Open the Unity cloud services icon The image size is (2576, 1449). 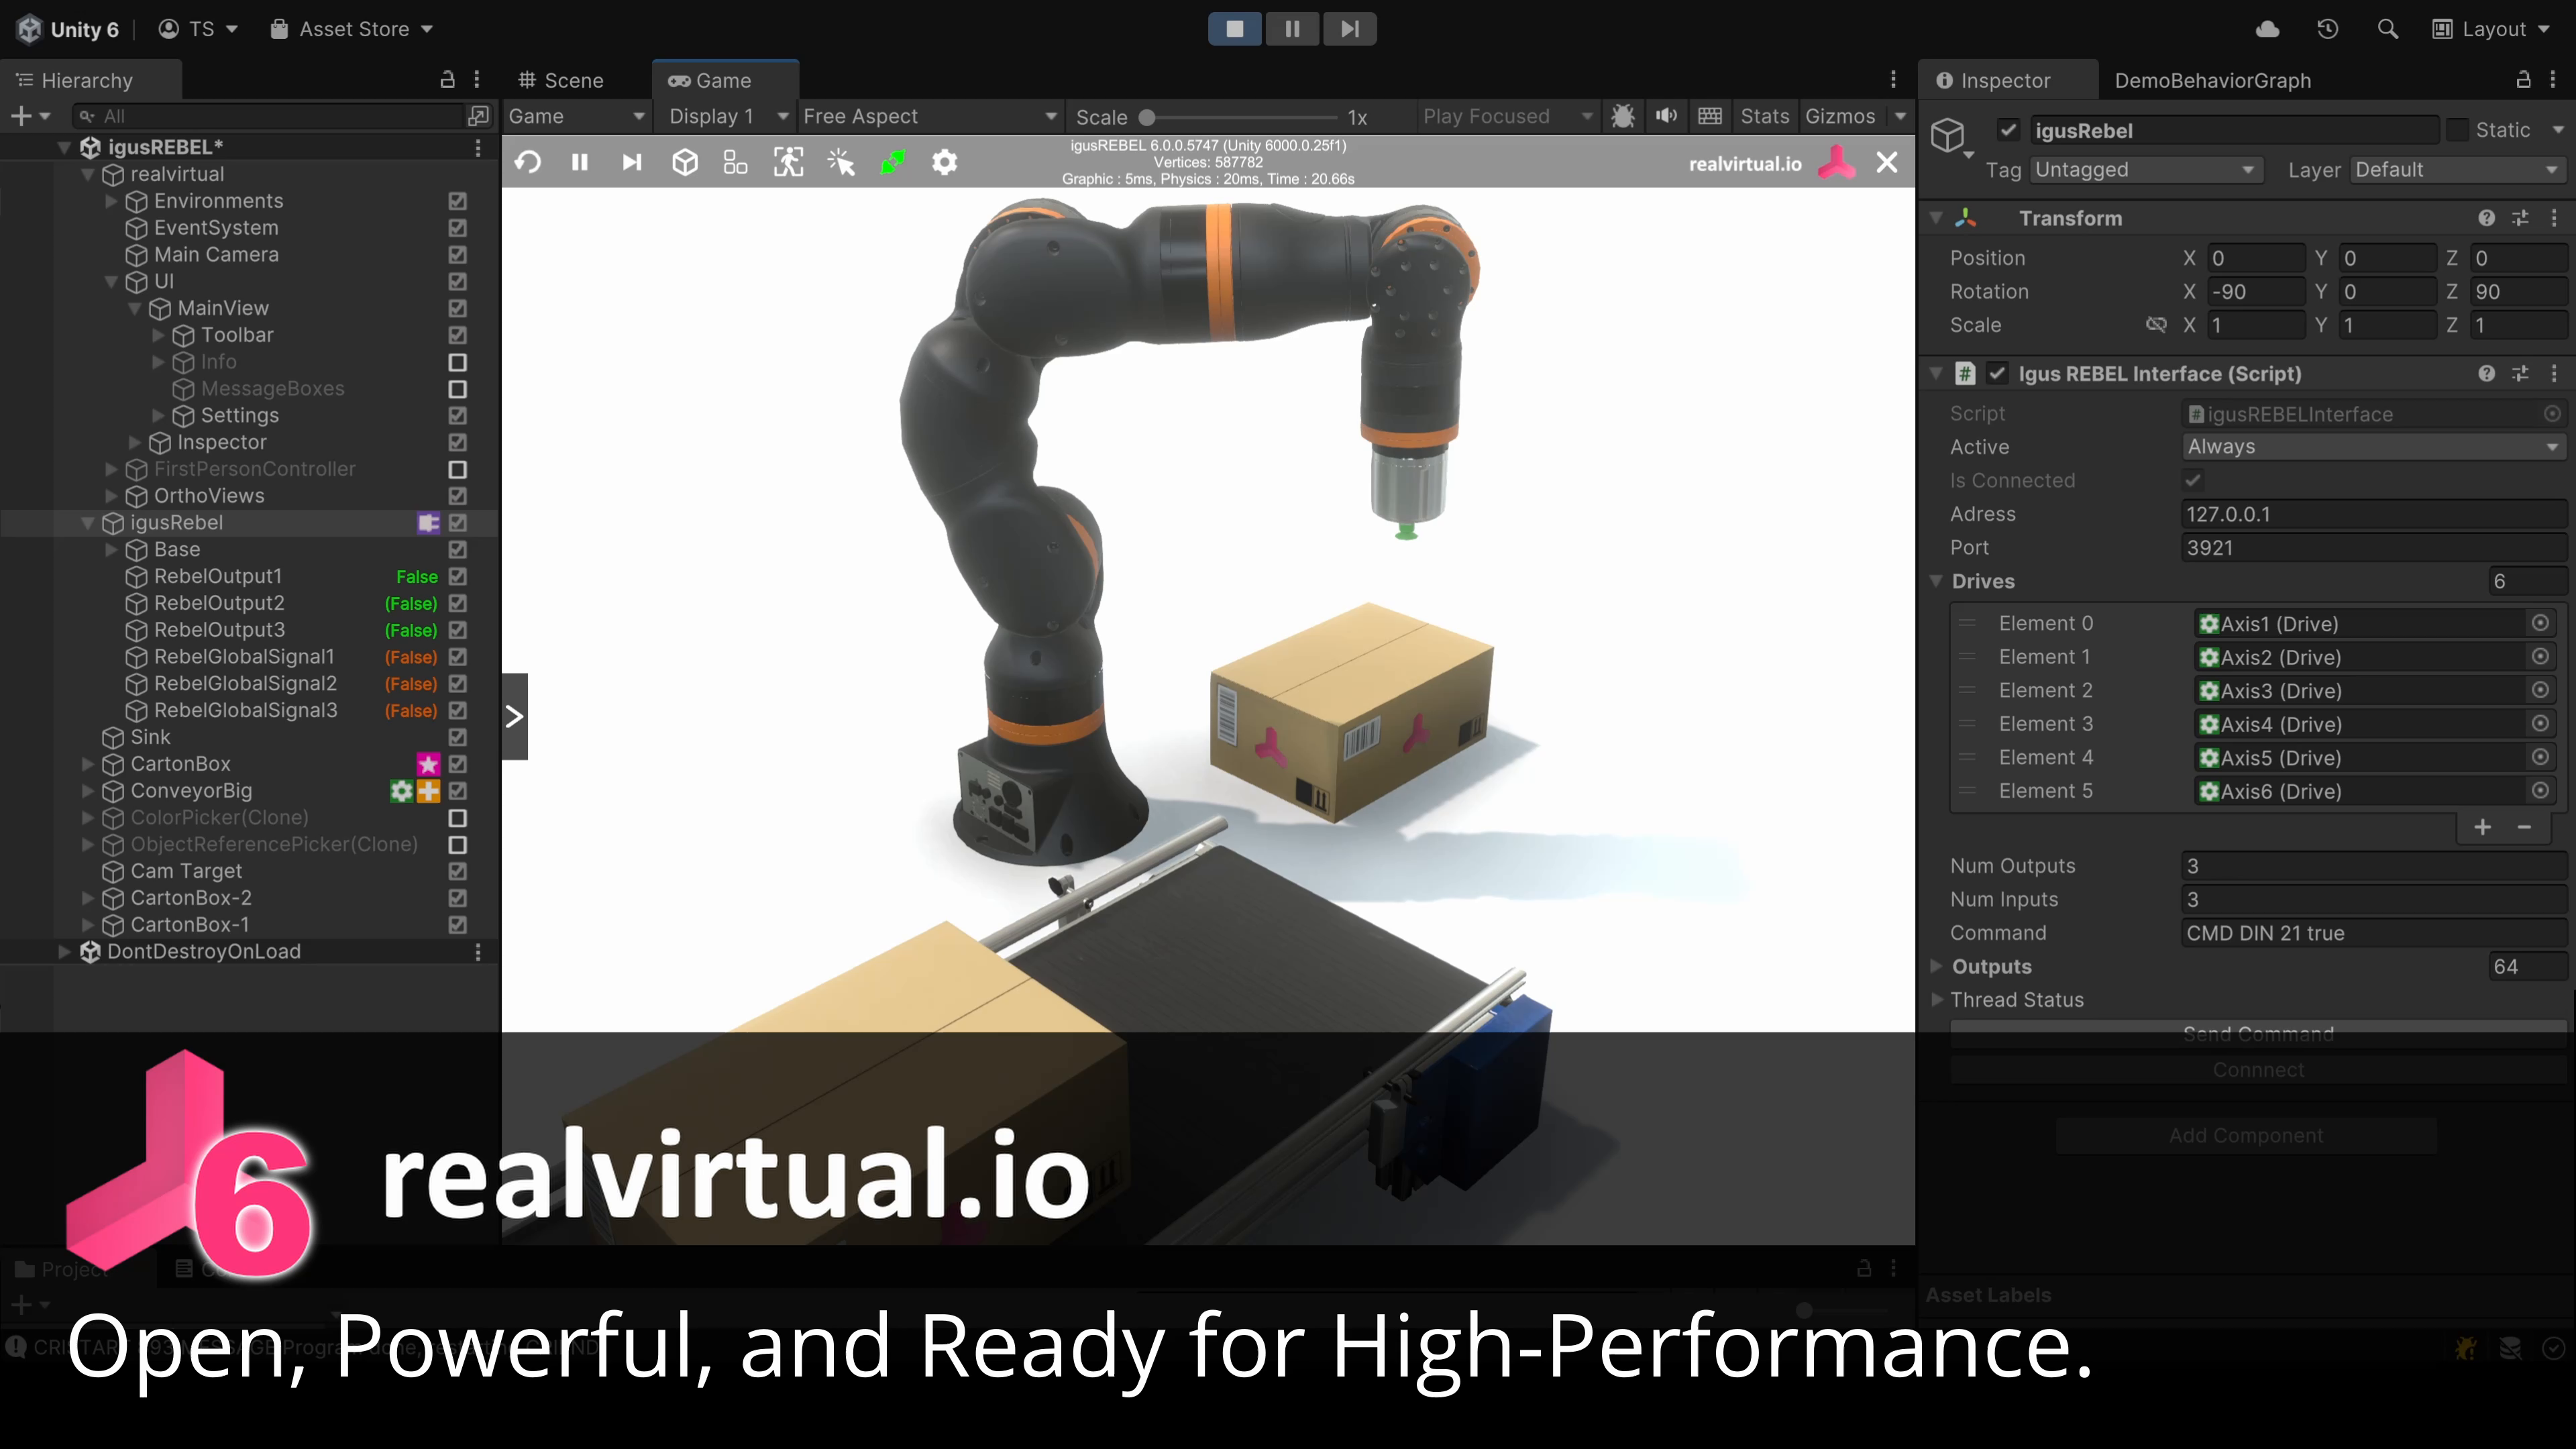pos(2267,29)
